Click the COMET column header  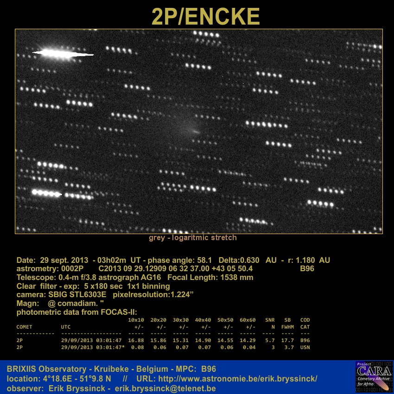click(x=25, y=327)
